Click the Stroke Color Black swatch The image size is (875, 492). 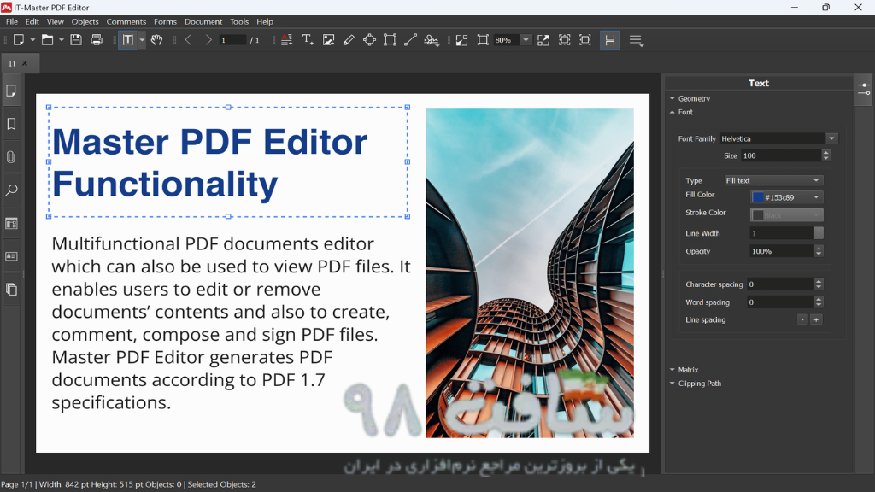(787, 215)
